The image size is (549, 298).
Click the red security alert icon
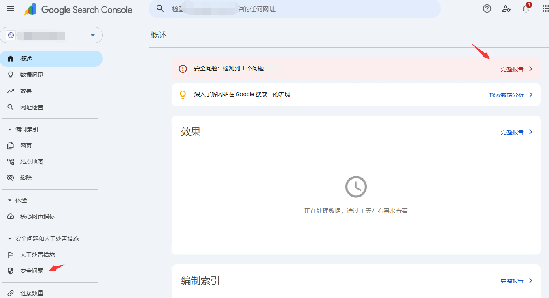183,69
